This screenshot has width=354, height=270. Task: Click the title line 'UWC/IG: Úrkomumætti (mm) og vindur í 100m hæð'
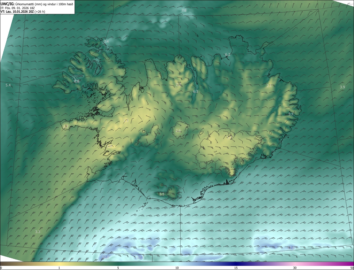37,4
